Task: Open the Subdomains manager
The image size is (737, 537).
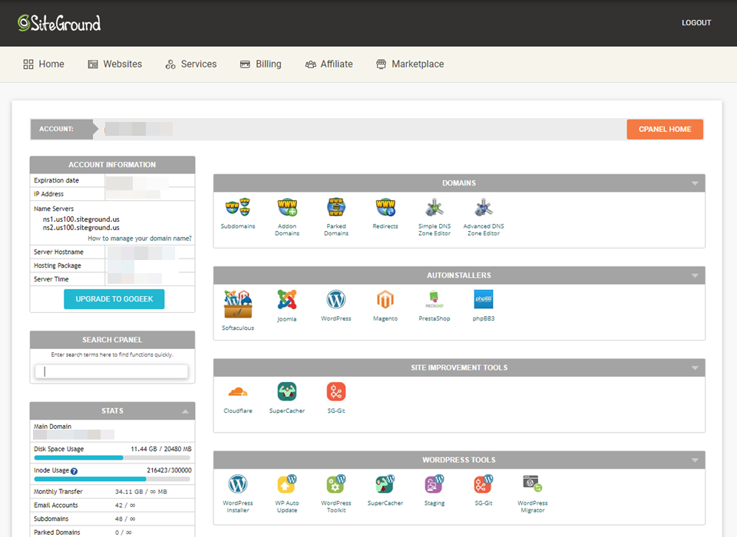Action: (x=238, y=207)
